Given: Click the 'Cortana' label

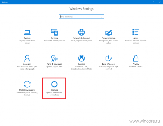Looking at the screenshot, I should pyautogui.click(x=54, y=90).
